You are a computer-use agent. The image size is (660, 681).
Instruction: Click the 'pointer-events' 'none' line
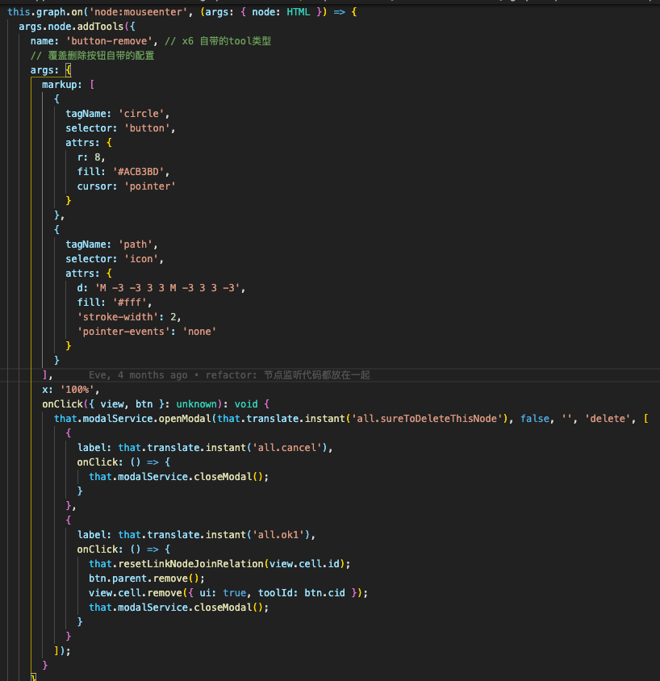pyautogui.click(x=147, y=332)
